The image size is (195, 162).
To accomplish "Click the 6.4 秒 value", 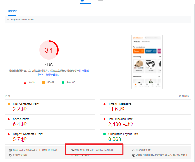I will (20, 124).
